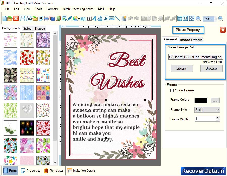
Task: Choose the blue clouds background thumbnail
Action: tap(10, 58)
